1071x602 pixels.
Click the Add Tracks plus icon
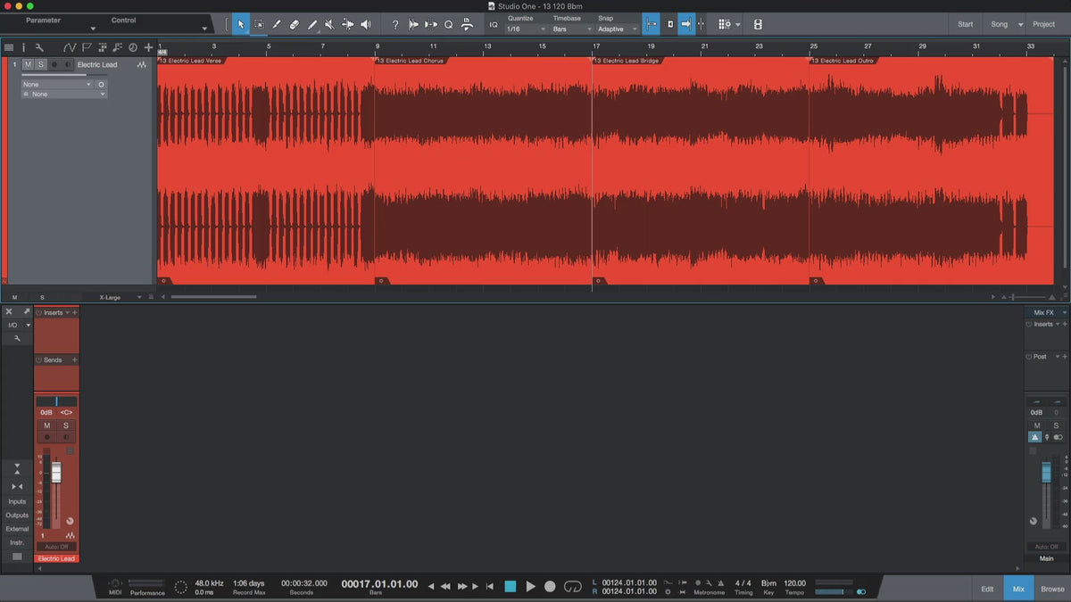click(148, 47)
